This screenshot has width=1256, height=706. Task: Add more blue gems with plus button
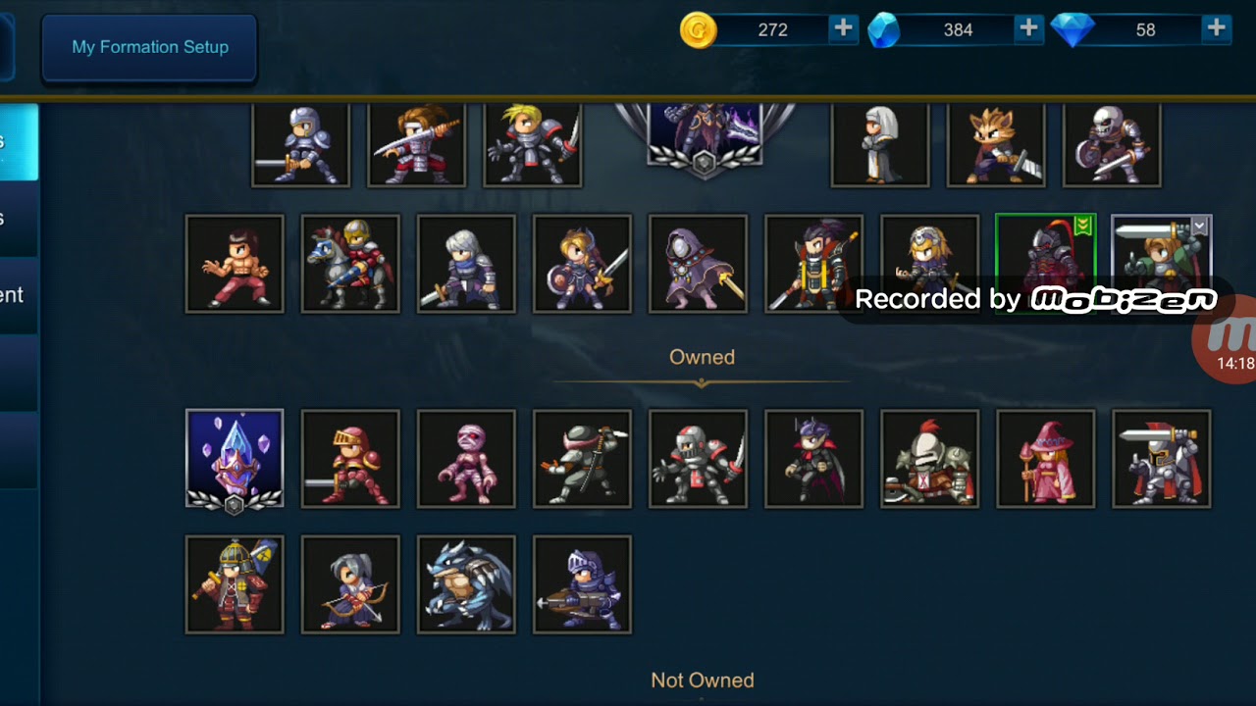[1028, 28]
